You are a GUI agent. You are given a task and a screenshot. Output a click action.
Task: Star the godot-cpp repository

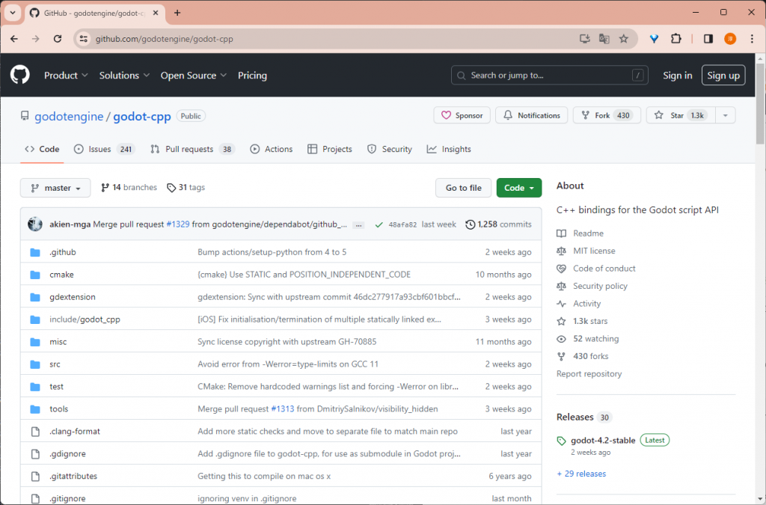pos(681,115)
